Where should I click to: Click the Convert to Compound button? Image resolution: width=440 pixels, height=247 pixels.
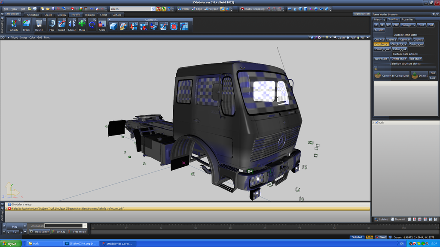(x=391, y=75)
